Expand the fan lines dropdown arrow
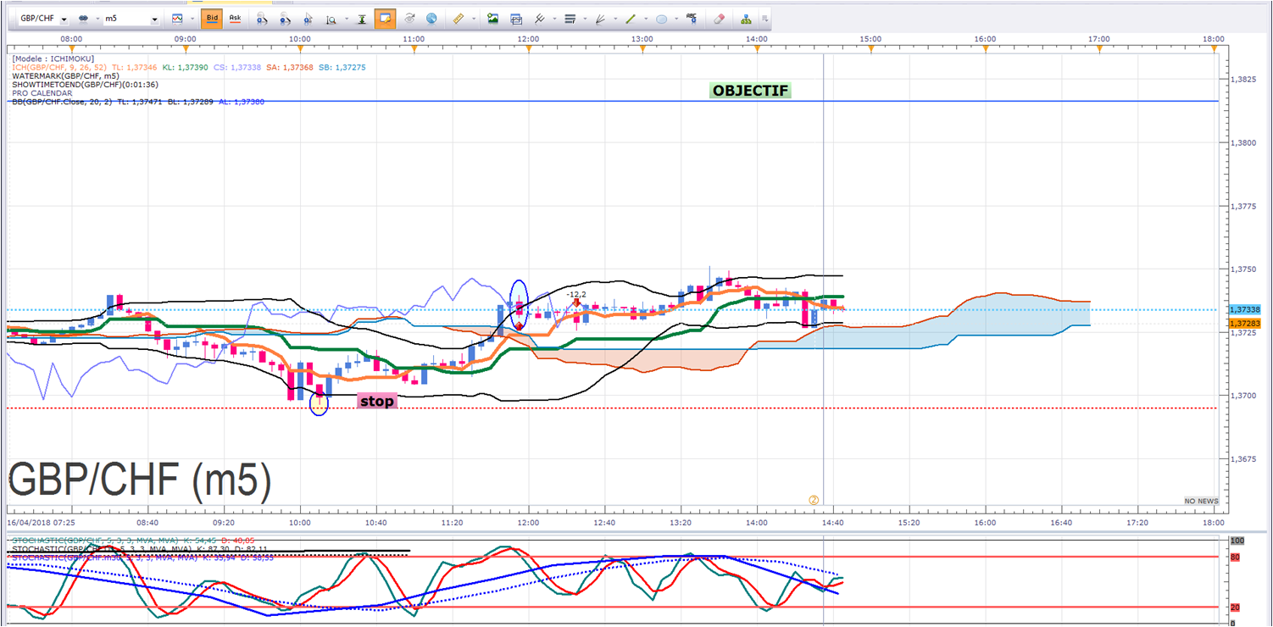The image size is (1273, 627). 614,19
